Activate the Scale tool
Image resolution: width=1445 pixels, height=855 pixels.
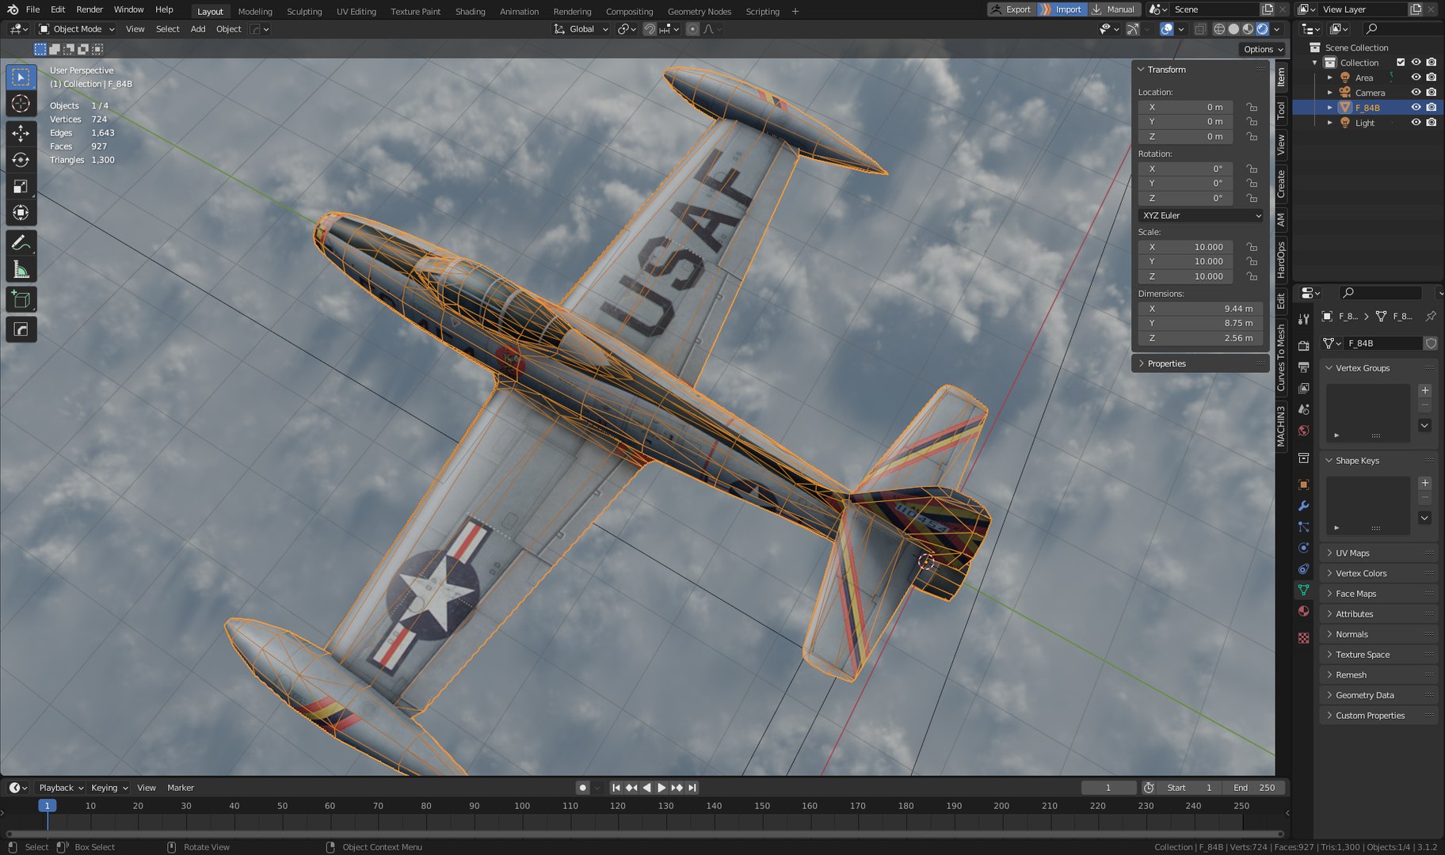click(21, 186)
